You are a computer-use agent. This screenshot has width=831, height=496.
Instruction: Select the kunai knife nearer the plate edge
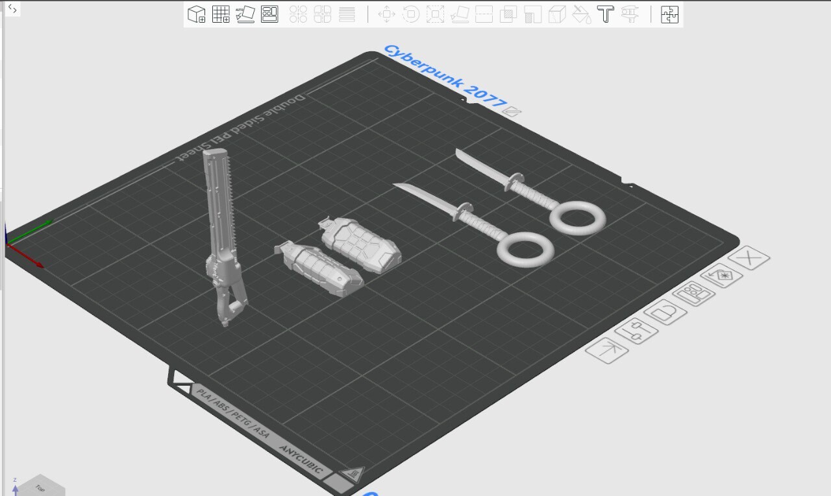tap(530, 191)
